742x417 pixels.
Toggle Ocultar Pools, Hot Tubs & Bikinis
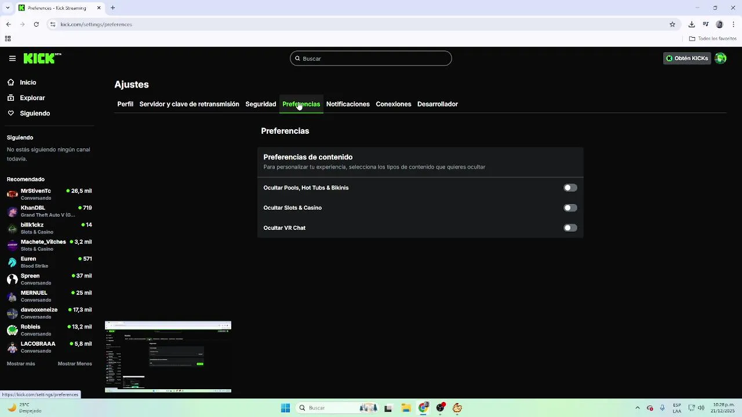pyautogui.click(x=570, y=188)
